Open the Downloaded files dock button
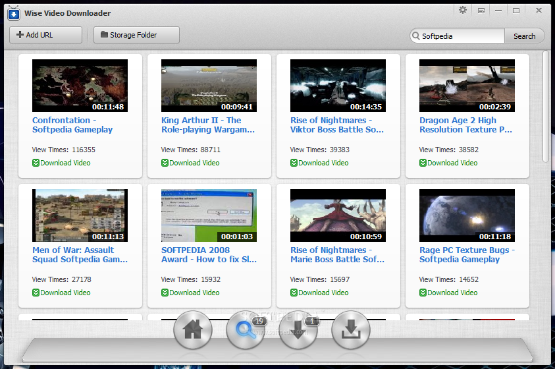Image resolution: width=555 pixels, height=369 pixels. [x=351, y=329]
